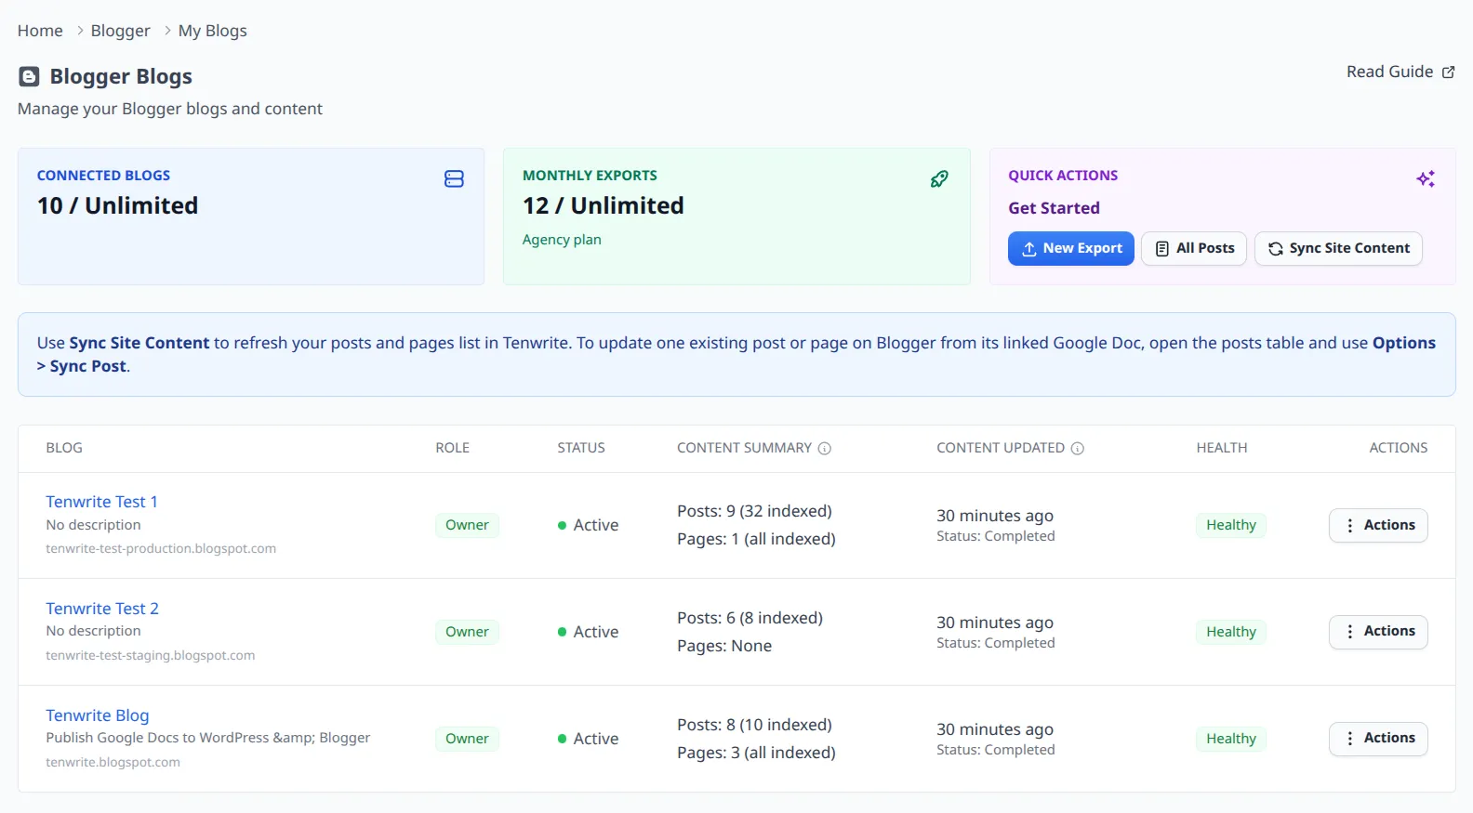Open the Tenwrite Test 1 blog link

(x=101, y=502)
